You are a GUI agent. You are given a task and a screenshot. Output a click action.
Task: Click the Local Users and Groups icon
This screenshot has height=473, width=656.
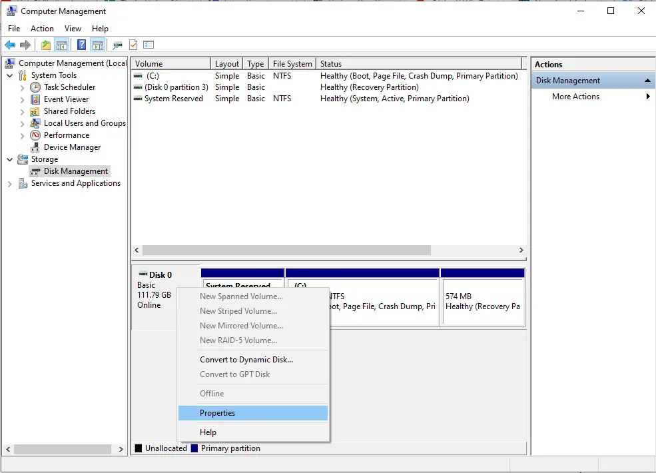point(35,123)
